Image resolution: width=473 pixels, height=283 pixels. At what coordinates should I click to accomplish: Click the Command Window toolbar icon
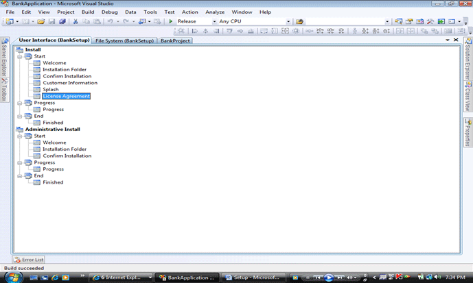(x=452, y=21)
